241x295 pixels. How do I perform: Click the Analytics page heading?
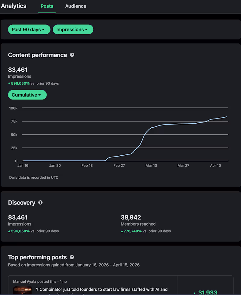click(14, 6)
